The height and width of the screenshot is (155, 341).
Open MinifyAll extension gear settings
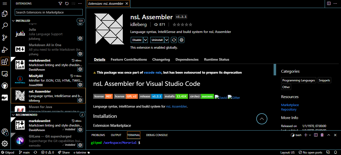pos(80,85)
